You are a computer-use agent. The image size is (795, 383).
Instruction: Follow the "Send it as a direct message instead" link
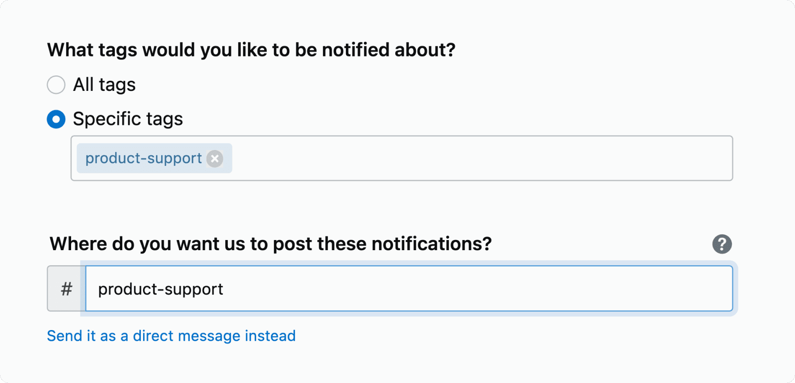(171, 336)
